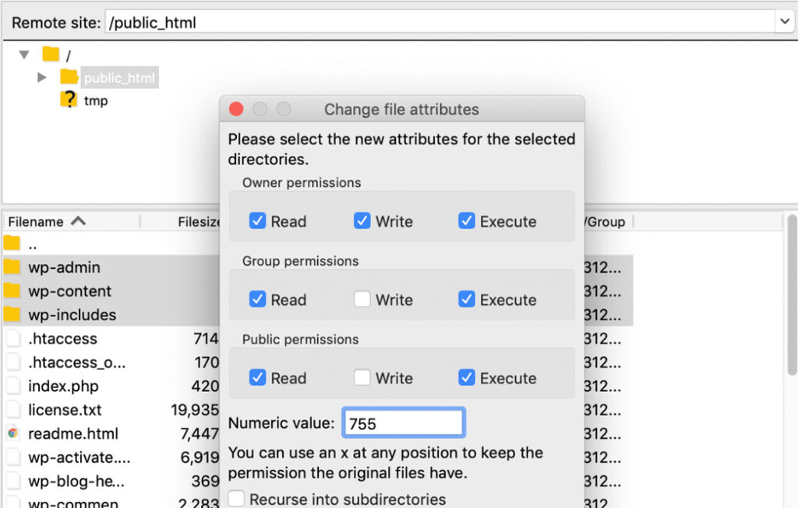The image size is (798, 508).
Task: Click the file icon beside .htaccess
Action: (x=12, y=339)
